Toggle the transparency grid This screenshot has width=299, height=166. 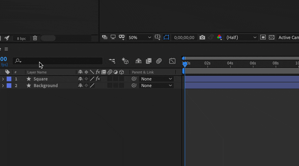(271, 37)
